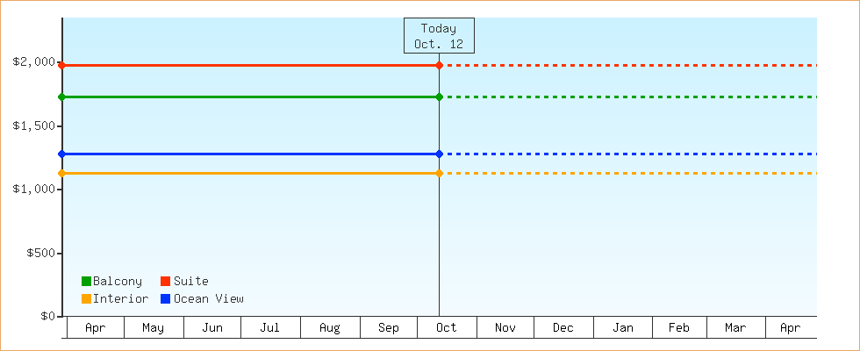The height and width of the screenshot is (351, 860).
Task: Click the green Balcony starting point on axis
Action: [61, 97]
